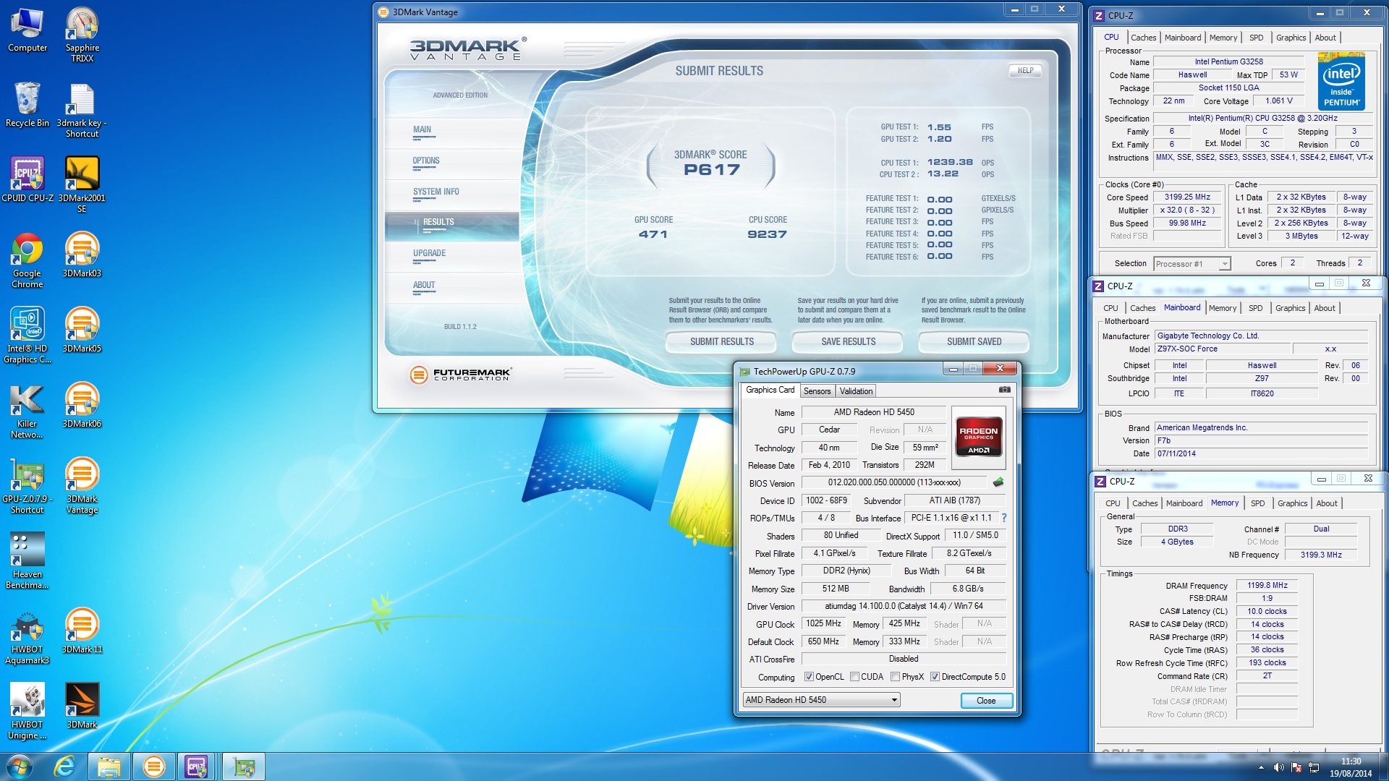This screenshot has width=1389, height=781.
Task: Launch 3DMark Vantage desktop icon
Action: coord(82,486)
